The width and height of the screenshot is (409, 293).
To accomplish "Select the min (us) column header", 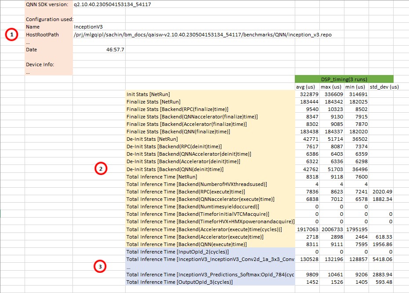I will (x=356, y=86).
